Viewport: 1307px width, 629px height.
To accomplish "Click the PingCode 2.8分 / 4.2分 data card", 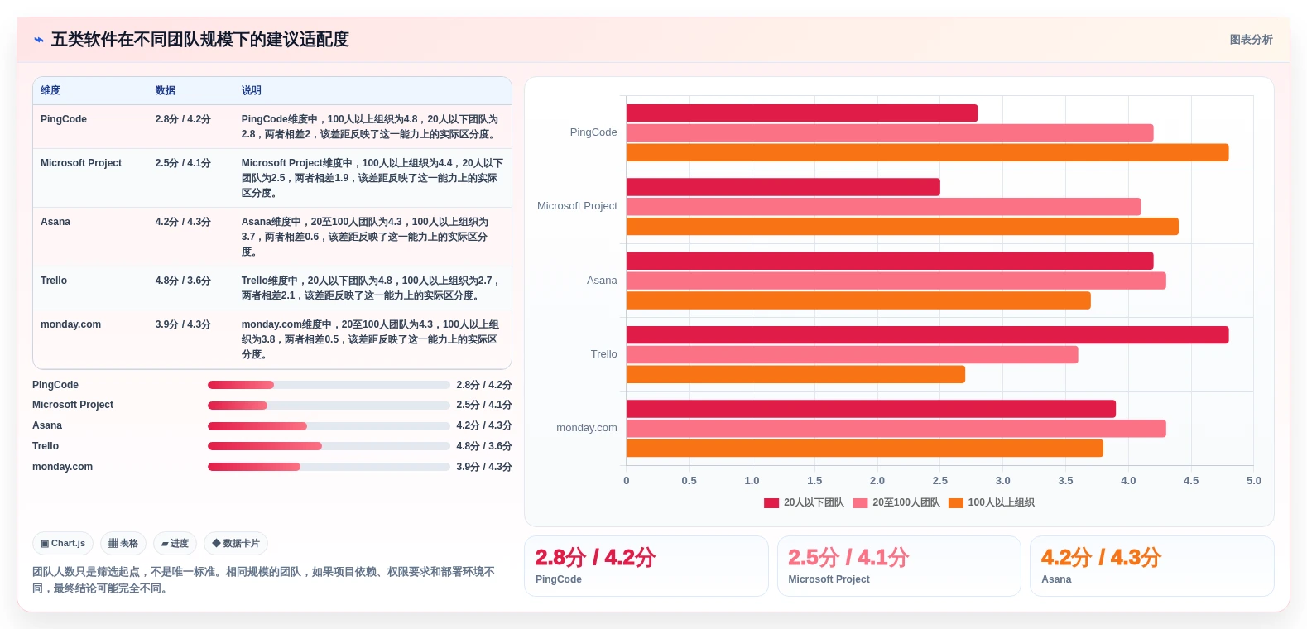I will pyautogui.click(x=646, y=566).
